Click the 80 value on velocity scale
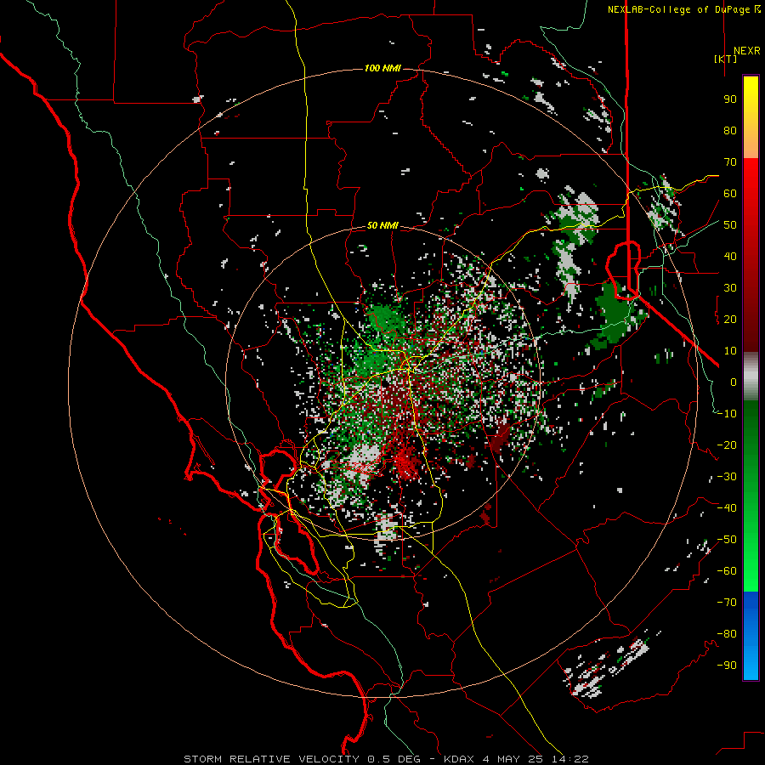765x765 pixels. coord(730,130)
